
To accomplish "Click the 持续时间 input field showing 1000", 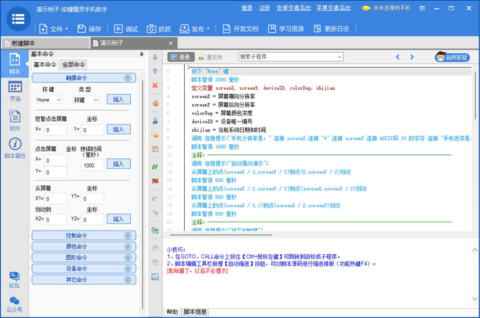I will [x=92, y=165].
